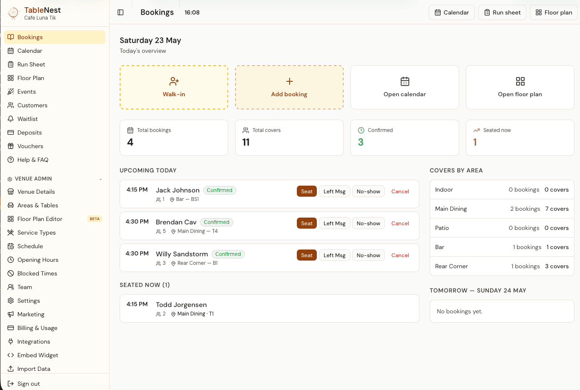Mark Willy Sandstorm as No-show
Viewport: 580px width, 390px height.
pyautogui.click(x=368, y=255)
